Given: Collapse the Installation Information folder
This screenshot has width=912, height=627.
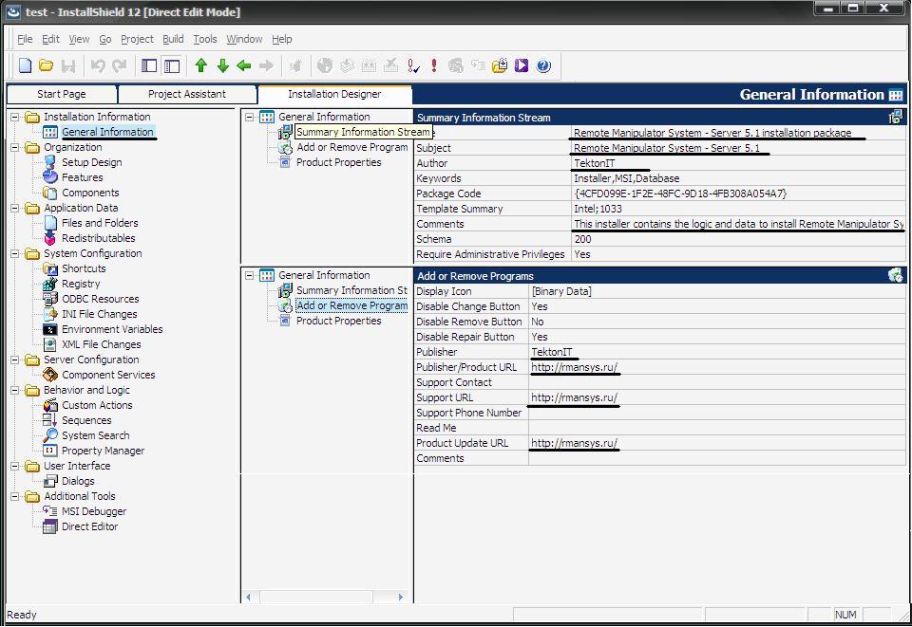Looking at the screenshot, I should pyautogui.click(x=15, y=118).
